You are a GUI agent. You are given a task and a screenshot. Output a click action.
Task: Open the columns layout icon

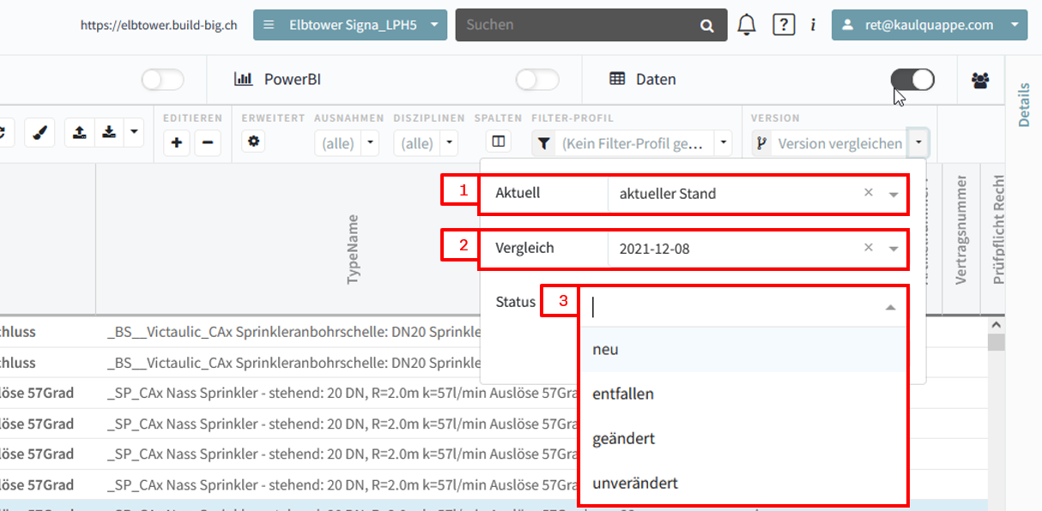pos(498,141)
